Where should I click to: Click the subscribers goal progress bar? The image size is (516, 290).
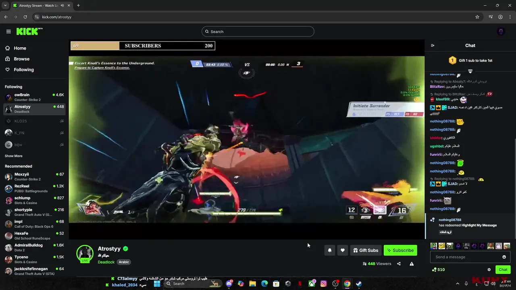click(143, 46)
